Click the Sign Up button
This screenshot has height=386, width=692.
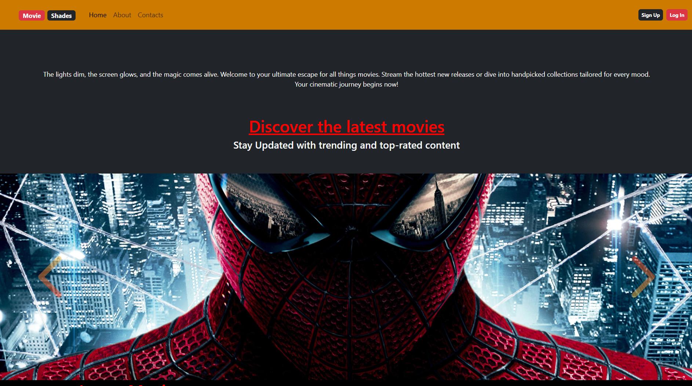(x=651, y=15)
